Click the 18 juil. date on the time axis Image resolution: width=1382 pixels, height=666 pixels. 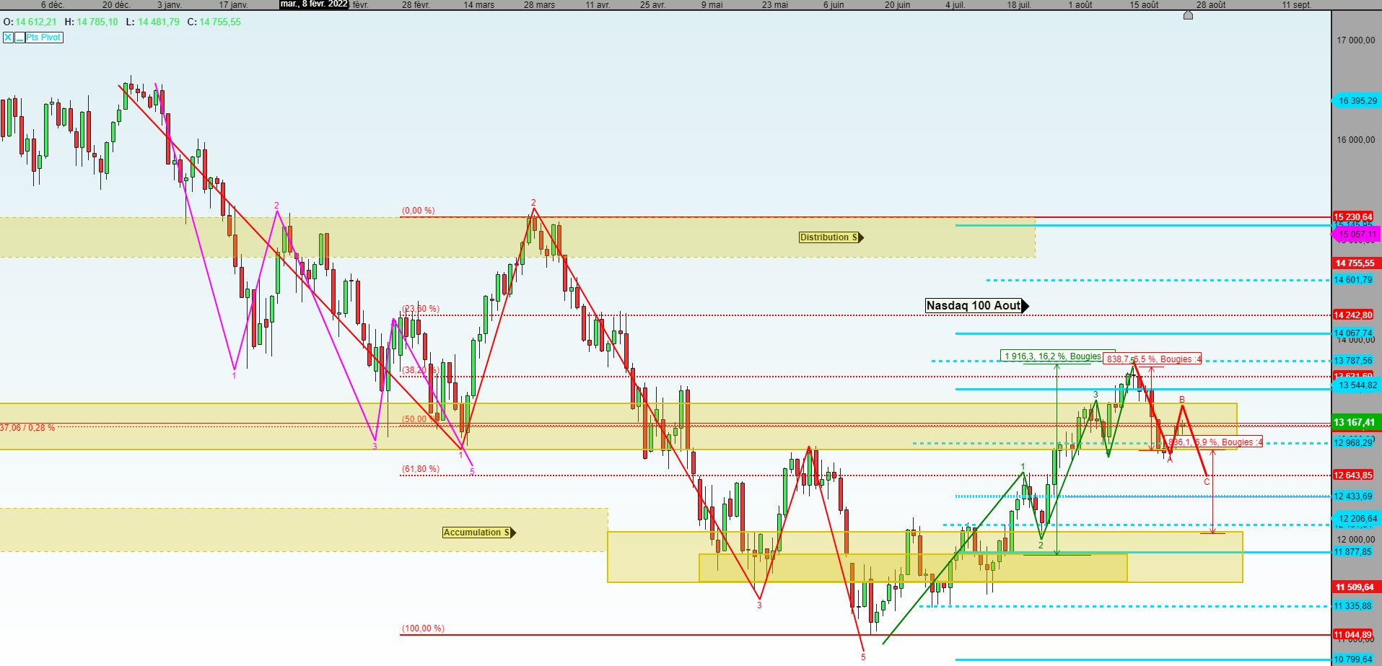(x=1019, y=5)
